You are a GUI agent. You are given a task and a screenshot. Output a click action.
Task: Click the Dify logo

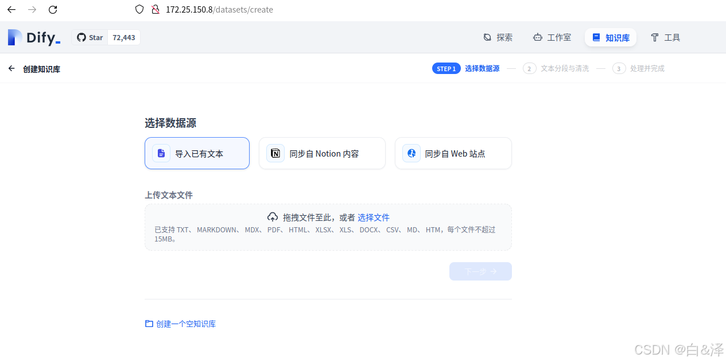34,38
